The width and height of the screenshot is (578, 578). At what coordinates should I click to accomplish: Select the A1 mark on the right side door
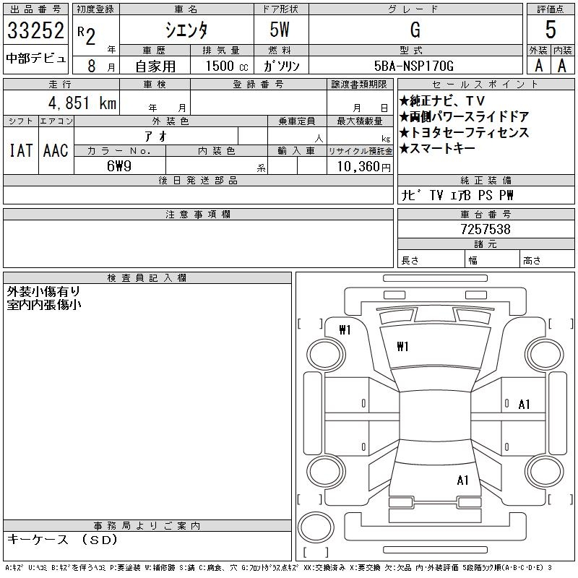click(524, 405)
